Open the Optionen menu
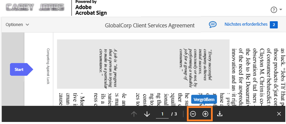The height and width of the screenshot is (124, 286). (17, 25)
